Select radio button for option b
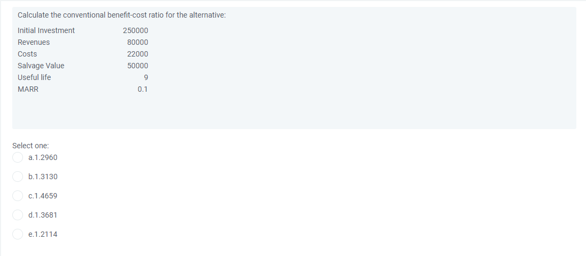The width and height of the screenshot is (586, 256). click(18, 177)
